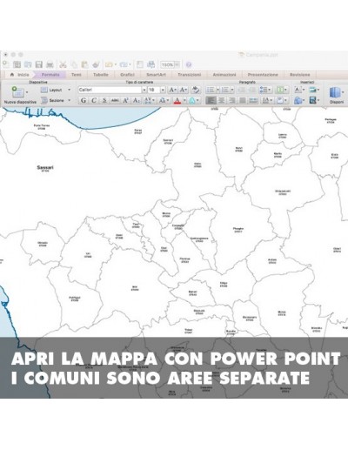The width and height of the screenshot is (348, 450).
Task: Click the Print icon in the top toolbar
Action: [50, 64]
